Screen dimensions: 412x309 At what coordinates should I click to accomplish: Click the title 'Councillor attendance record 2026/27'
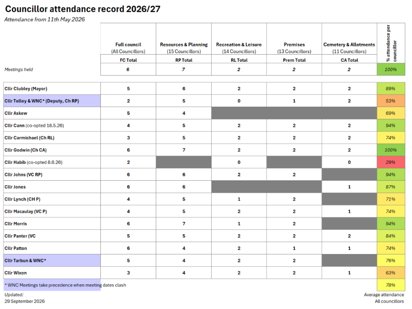[x=82, y=9]
